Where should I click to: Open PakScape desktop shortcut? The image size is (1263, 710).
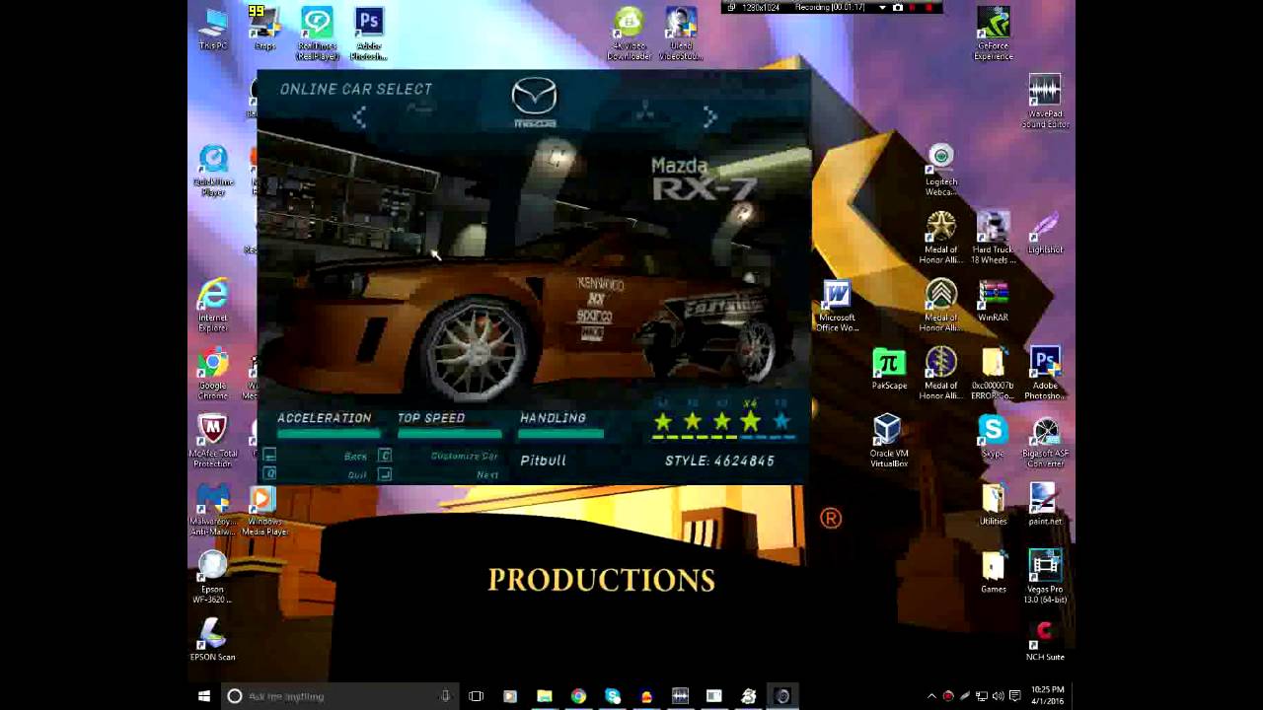click(x=889, y=369)
